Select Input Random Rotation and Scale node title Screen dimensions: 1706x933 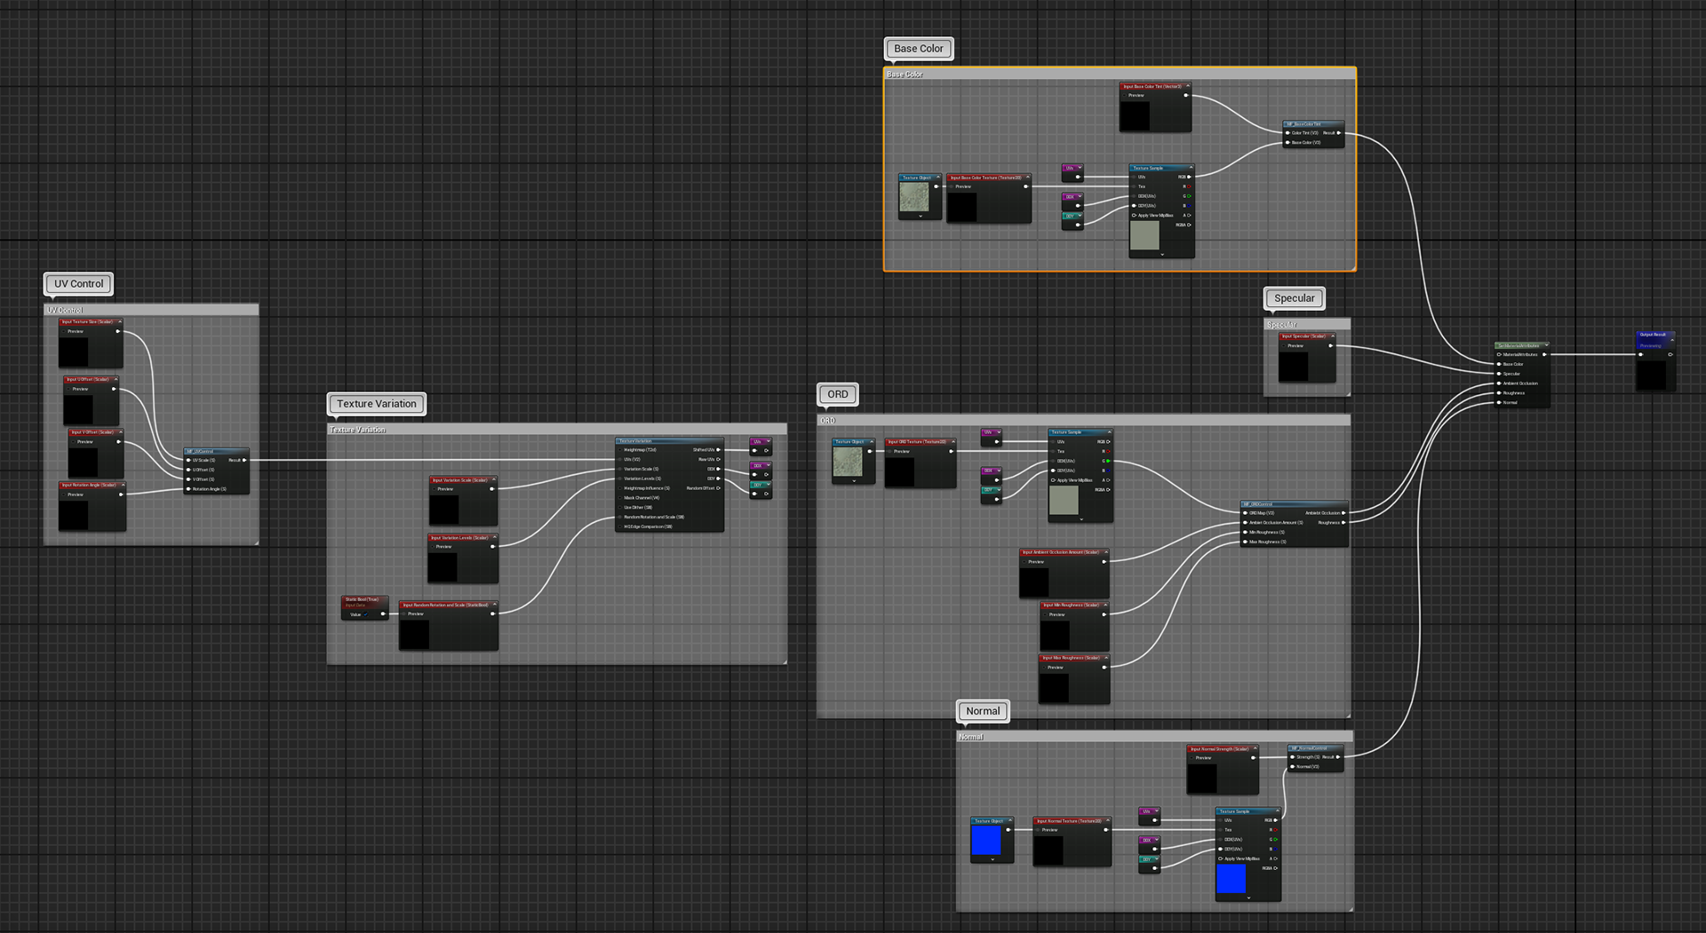pyautogui.click(x=445, y=605)
